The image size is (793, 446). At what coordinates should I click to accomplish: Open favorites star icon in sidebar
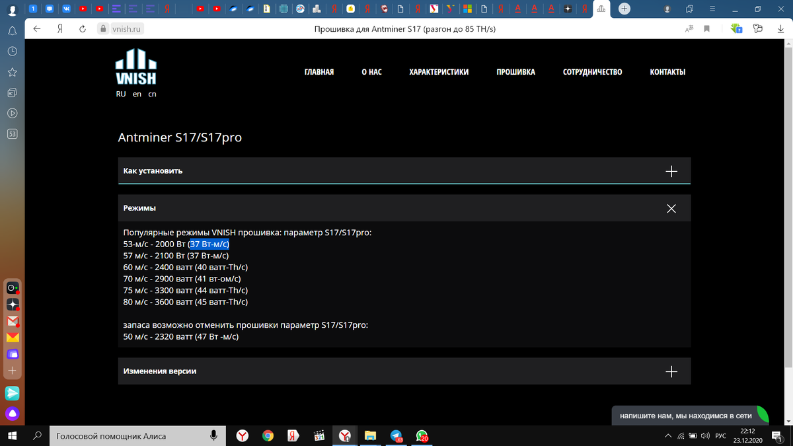pyautogui.click(x=12, y=71)
